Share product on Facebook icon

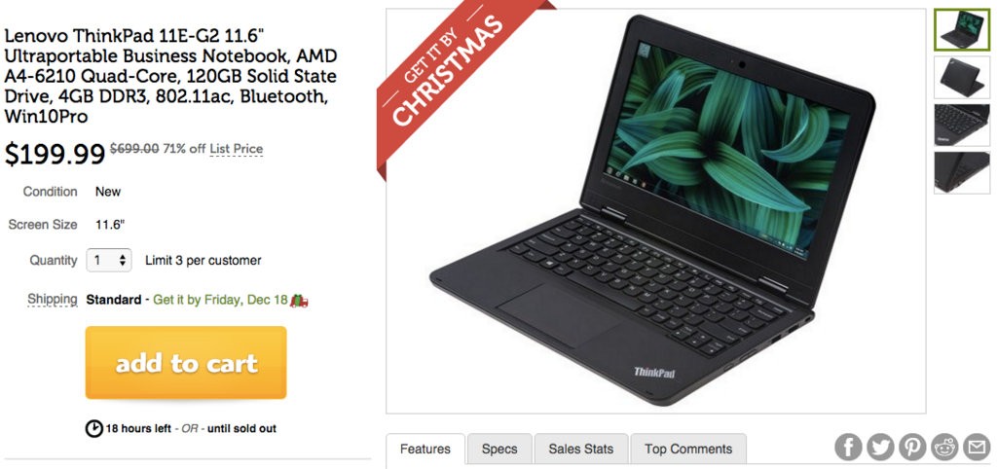click(x=848, y=448)
